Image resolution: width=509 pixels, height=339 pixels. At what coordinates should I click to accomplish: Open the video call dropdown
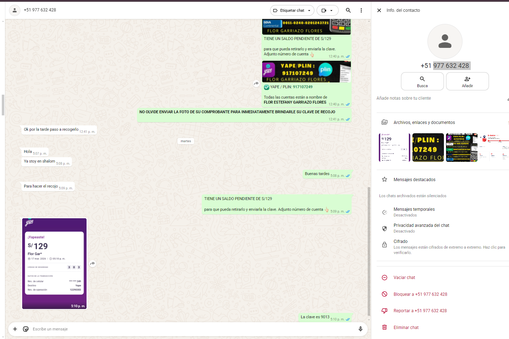(327, 10)
